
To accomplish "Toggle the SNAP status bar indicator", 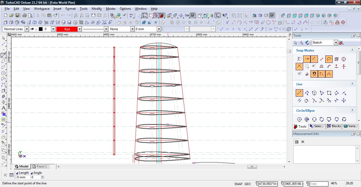I will 238,184.
